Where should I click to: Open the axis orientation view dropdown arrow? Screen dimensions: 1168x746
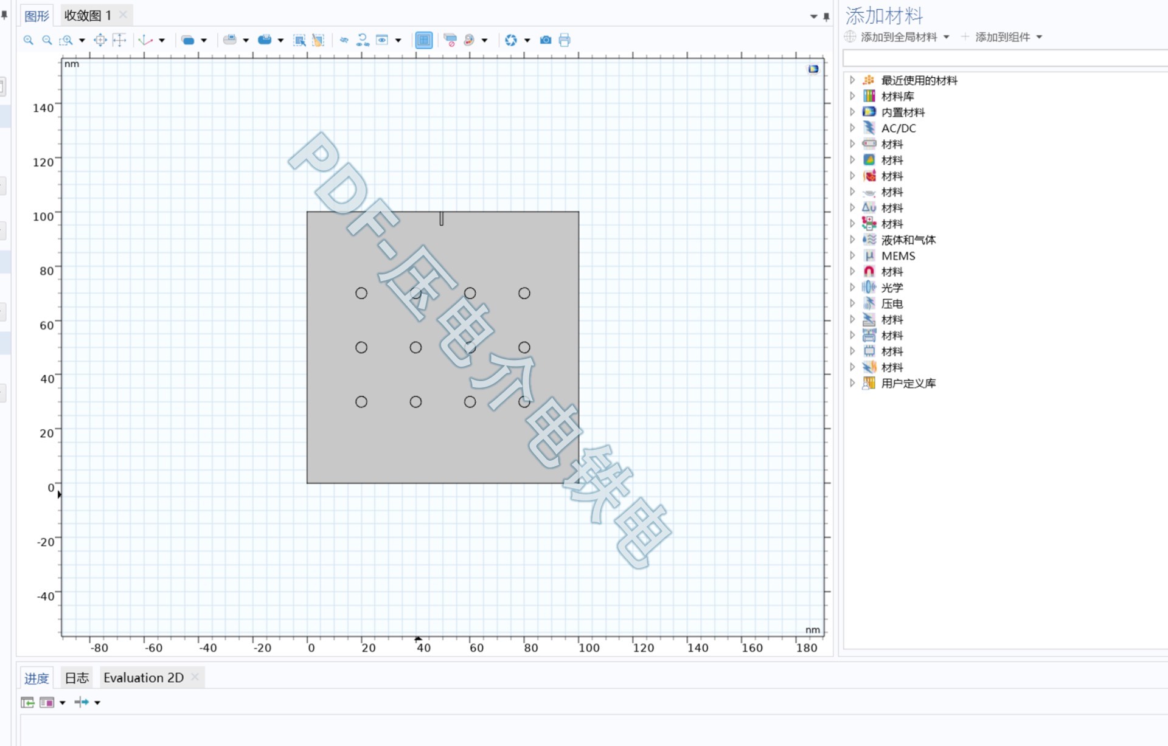pyautogui.click(x=162, y=40)
